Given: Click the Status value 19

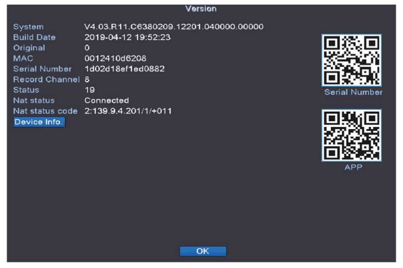Looking at the screenshot, I should coord(89,90).
